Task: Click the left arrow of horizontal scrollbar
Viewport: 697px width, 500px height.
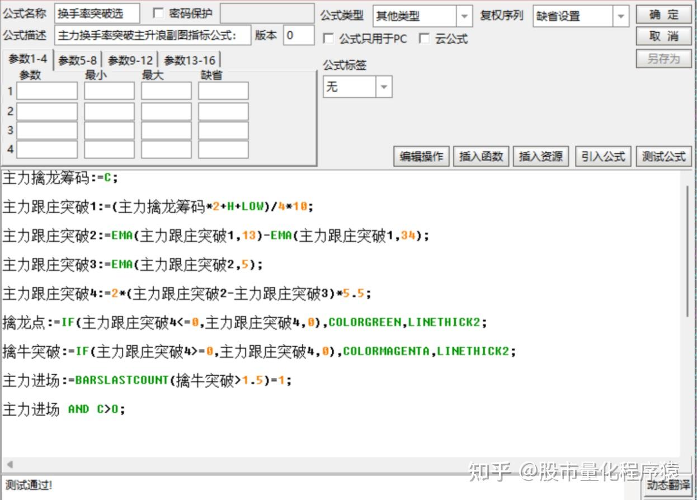Action: [9, 464]
